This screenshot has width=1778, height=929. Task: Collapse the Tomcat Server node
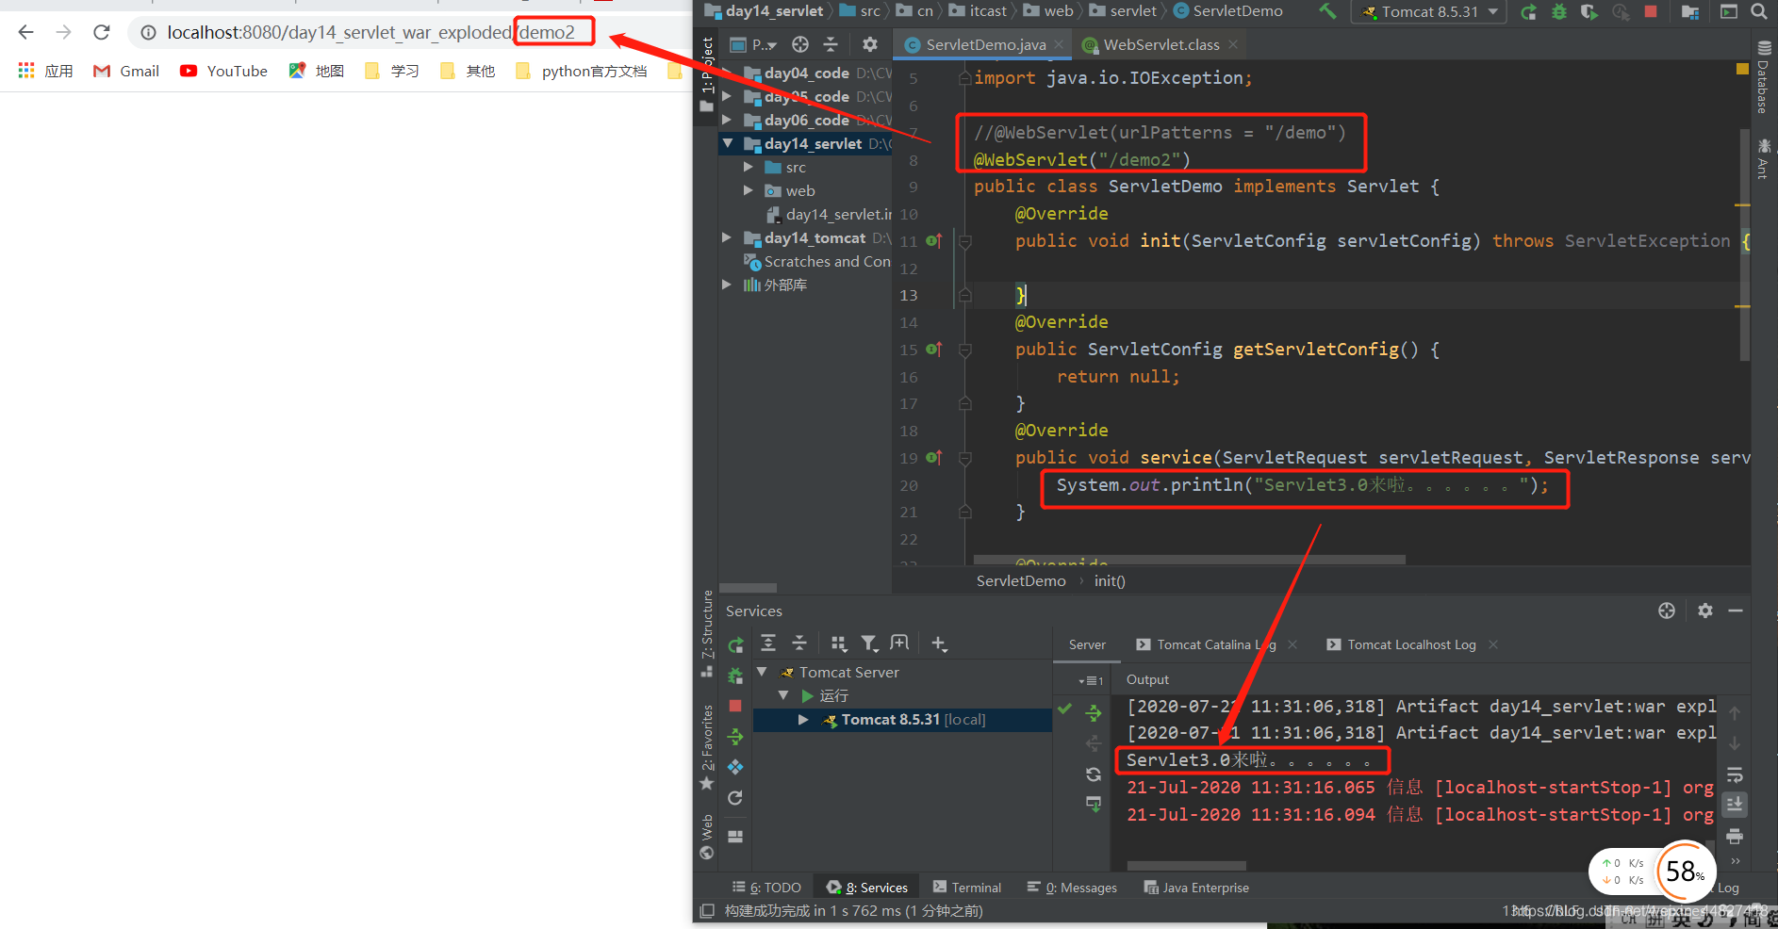click(x=762, y=672)
